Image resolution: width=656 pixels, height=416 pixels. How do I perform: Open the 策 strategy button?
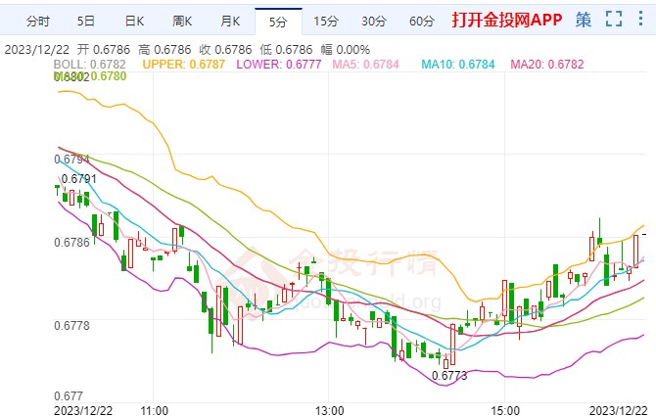(584, 20)
